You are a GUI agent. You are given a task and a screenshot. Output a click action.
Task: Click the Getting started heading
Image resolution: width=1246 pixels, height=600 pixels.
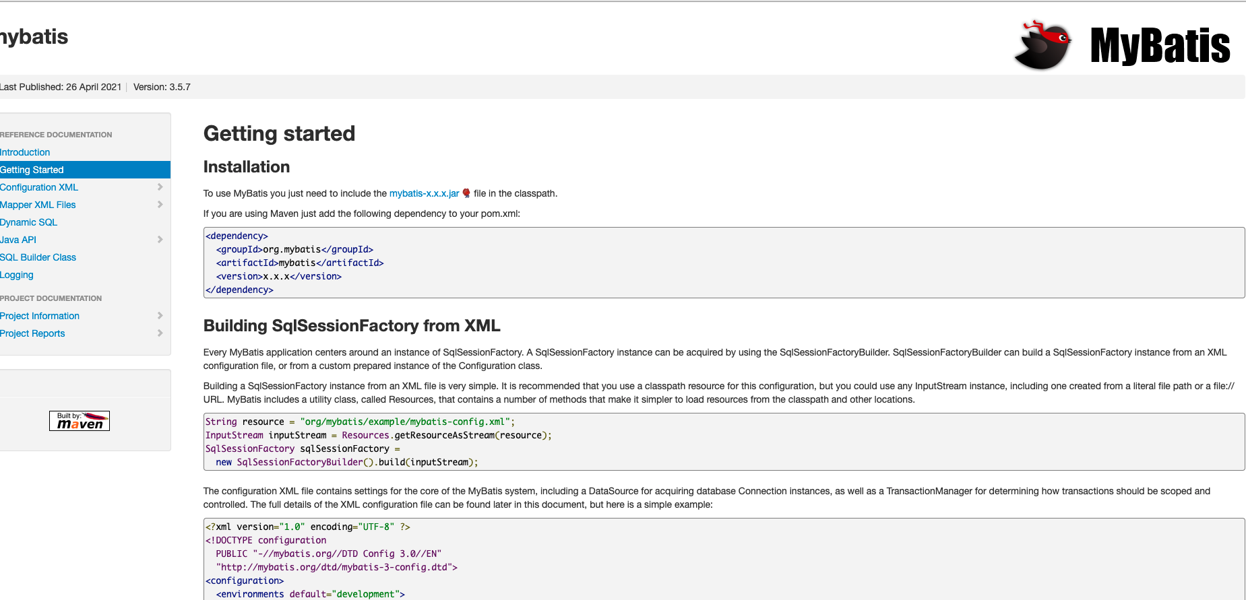pos(279,133)
